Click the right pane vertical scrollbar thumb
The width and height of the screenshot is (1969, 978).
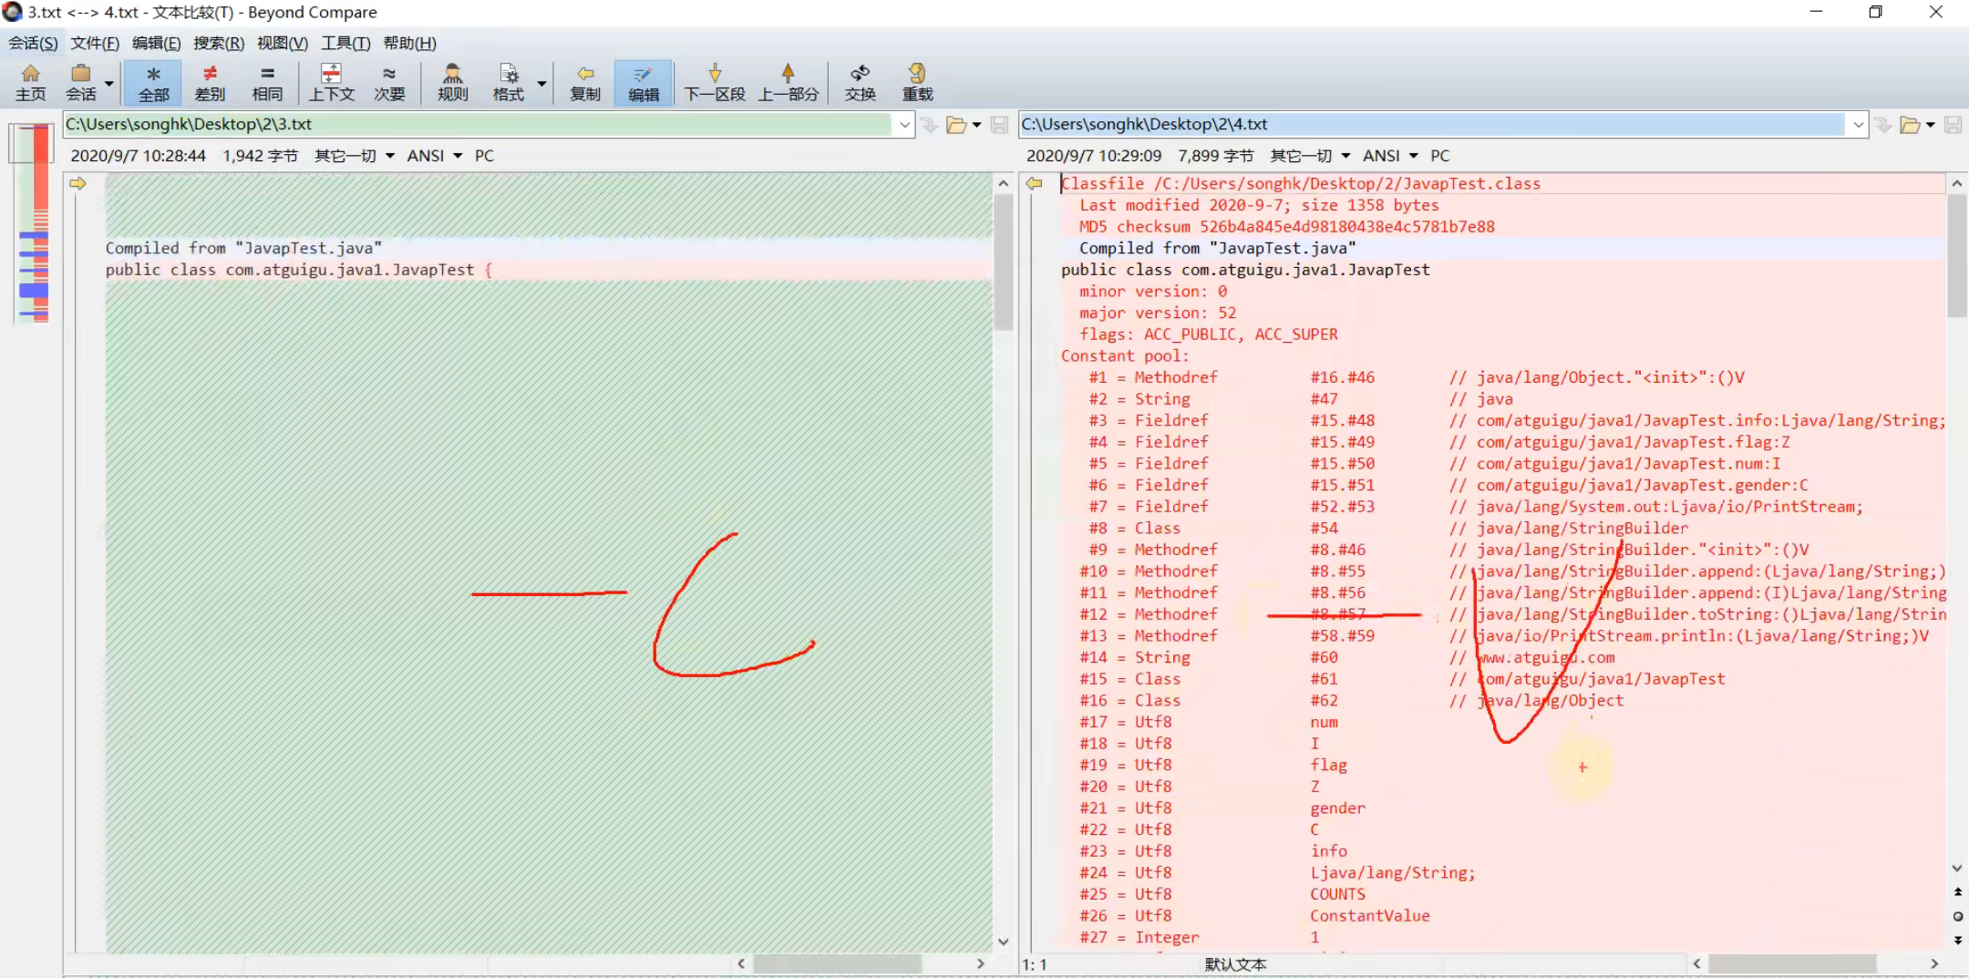click(x=1956, y=255)
